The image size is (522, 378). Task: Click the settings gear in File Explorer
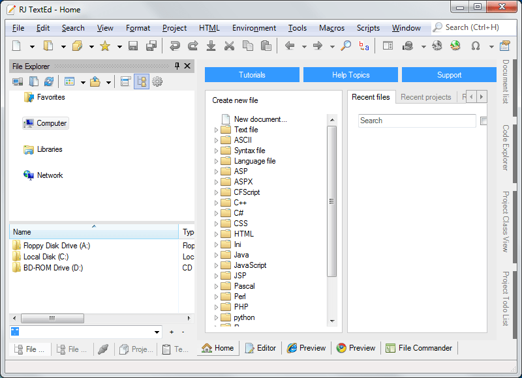tap(157, 81)
